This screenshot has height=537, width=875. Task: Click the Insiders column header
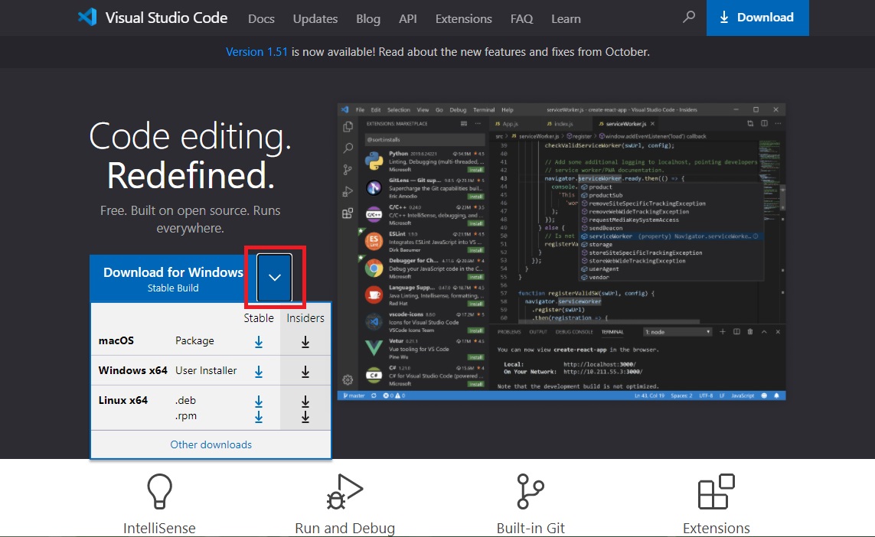coord(305,318)
